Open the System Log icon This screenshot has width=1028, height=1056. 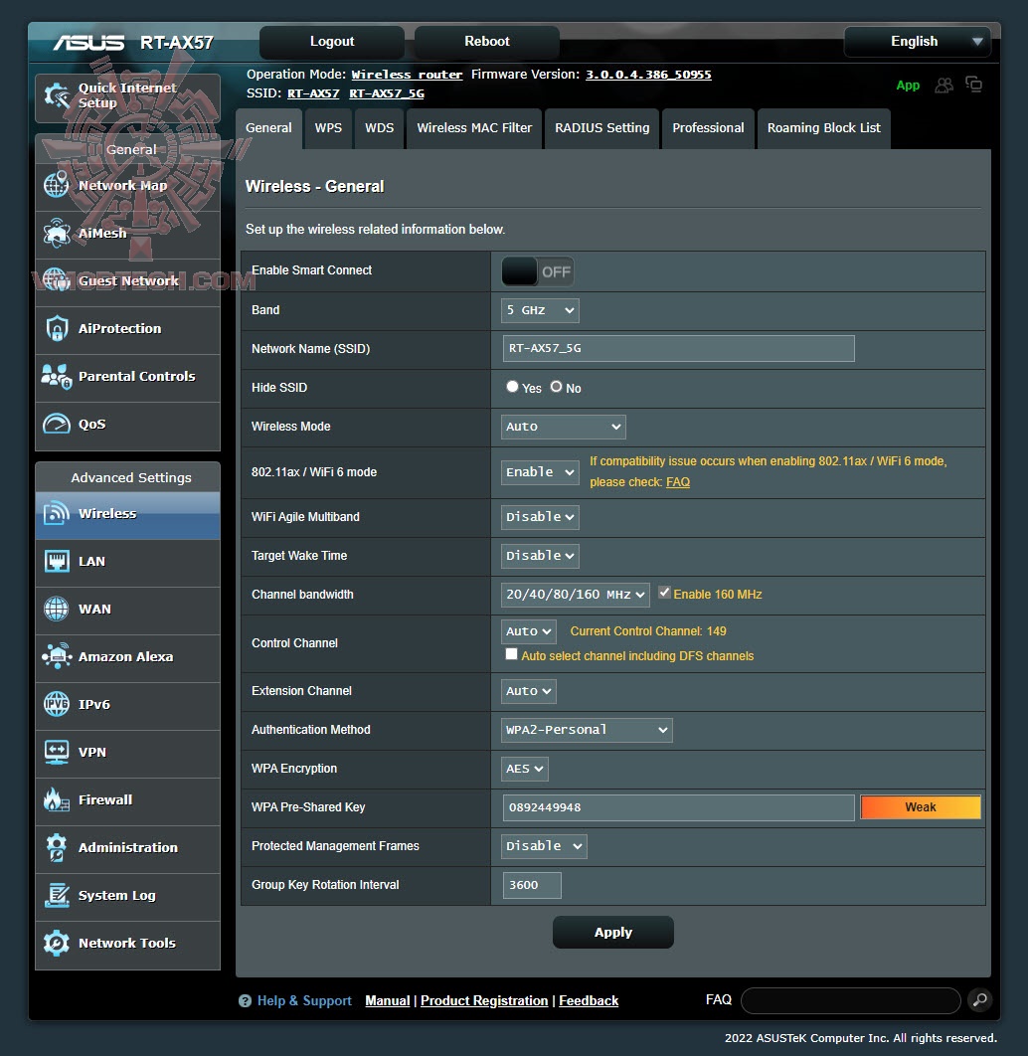coord(57,896)
